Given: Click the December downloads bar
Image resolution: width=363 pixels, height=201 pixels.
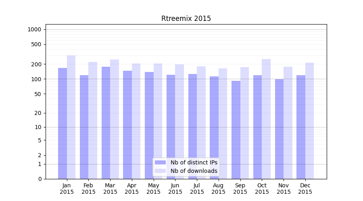Looking at the screenshot, I should [309, 121].
